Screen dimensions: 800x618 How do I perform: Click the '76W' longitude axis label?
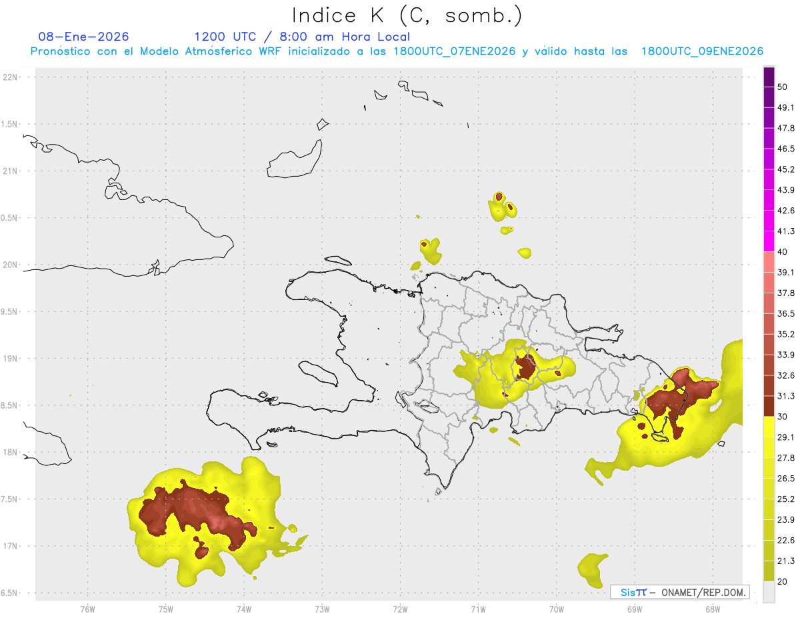(87, 609)
